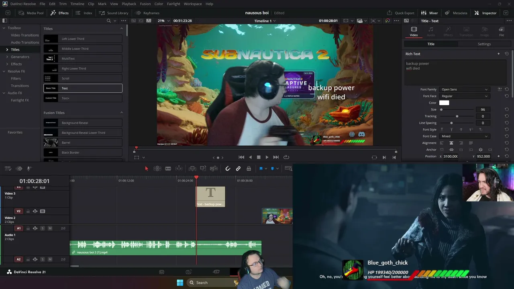Open the Media Pool panel

[31, 13]
